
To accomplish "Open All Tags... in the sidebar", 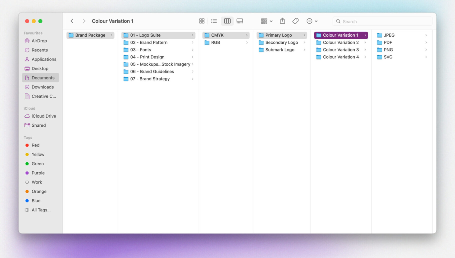I will [x=40, y=210].
